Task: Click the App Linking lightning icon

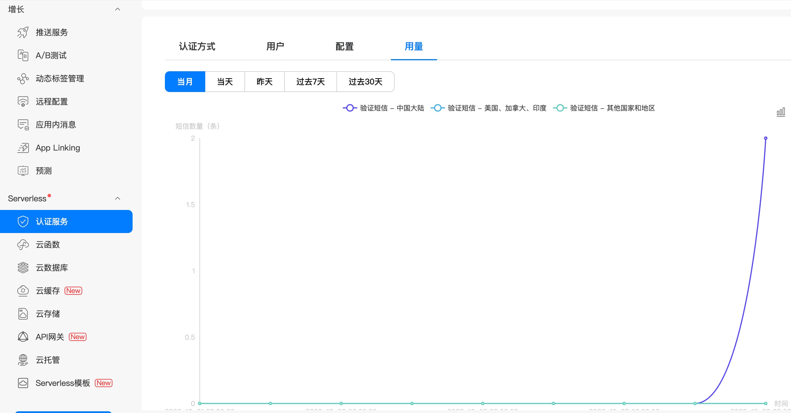Action: (x=23, y=148)
